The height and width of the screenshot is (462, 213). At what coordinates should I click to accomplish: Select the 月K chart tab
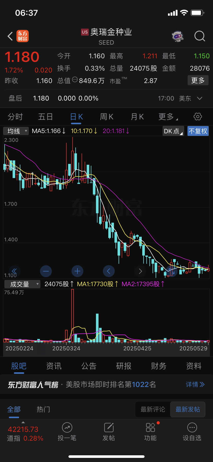(137, 117)
